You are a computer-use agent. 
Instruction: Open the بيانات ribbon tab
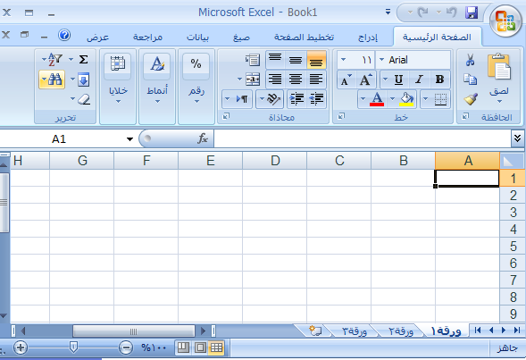[197, 37]
